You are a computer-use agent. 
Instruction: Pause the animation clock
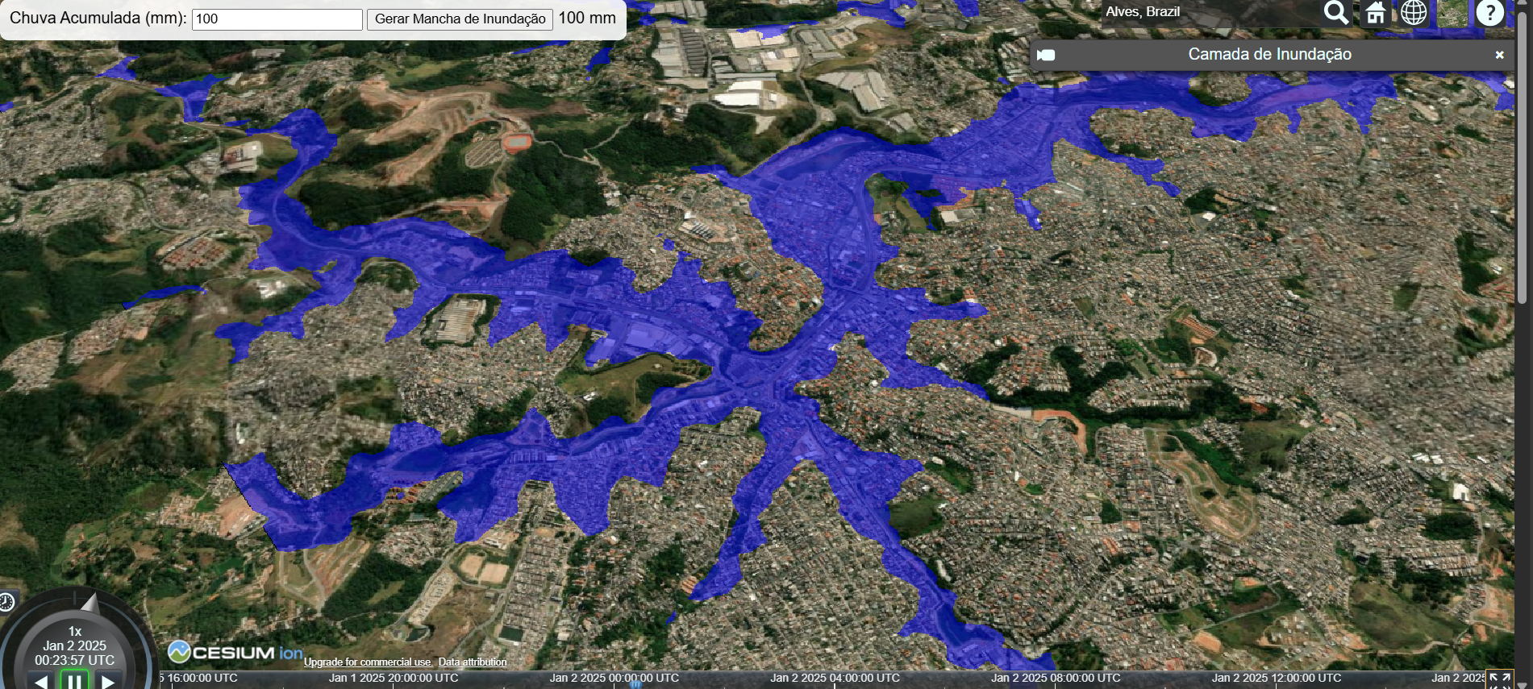pos(74,682)
